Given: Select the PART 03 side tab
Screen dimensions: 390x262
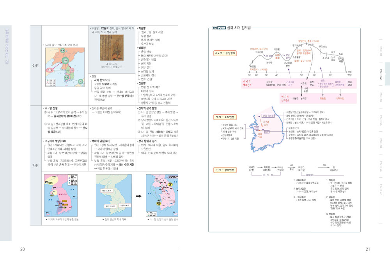Looking at the screenshot, I should pos(381,97).
